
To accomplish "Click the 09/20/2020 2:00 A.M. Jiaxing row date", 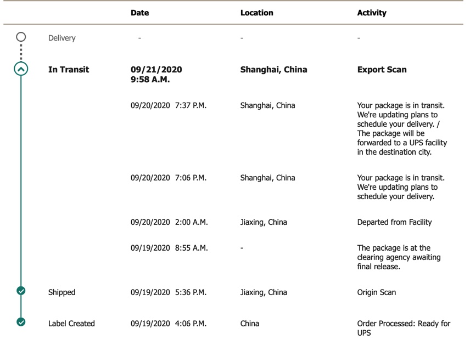I will pos(169,222).
